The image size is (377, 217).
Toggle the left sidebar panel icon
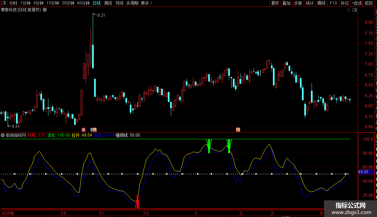(4, 3)
